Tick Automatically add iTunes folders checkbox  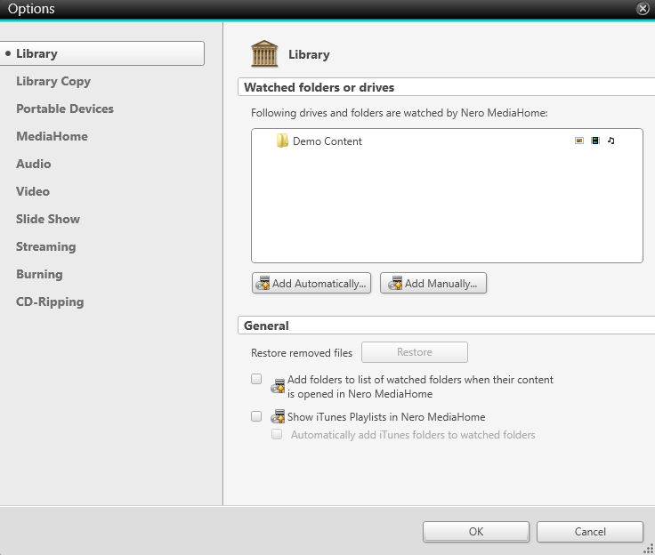click(277, 434)
